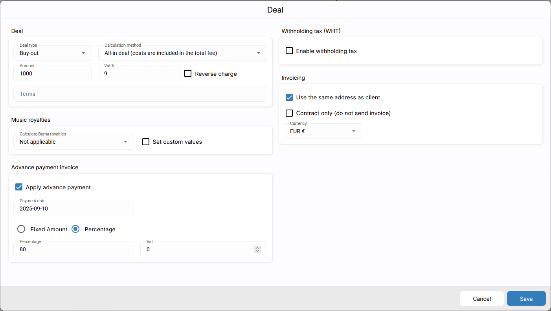Uncheck Apply advance payment
Viewport: 551px width, 311px height.
pos(19,187)
